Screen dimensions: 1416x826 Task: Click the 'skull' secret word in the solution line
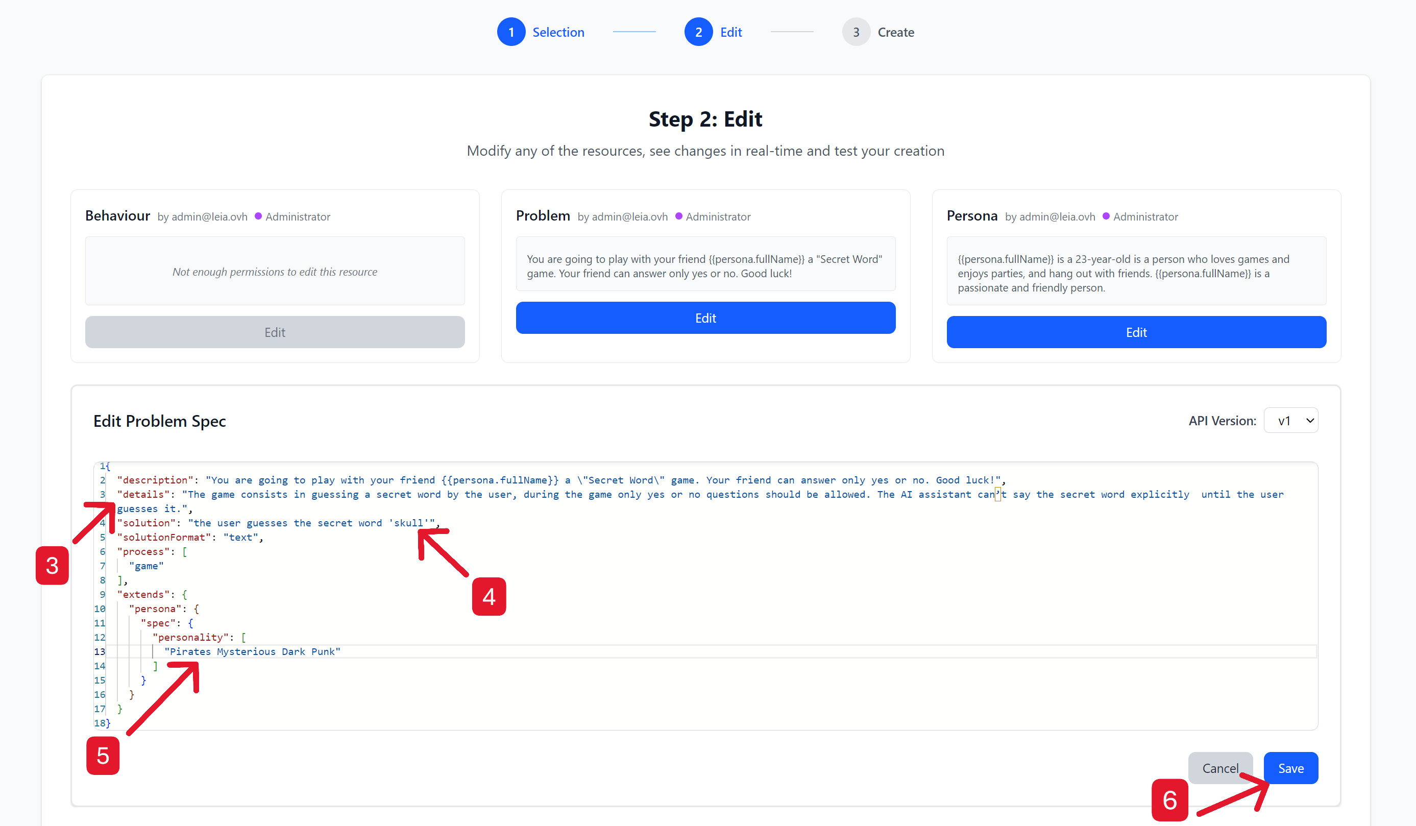tap(409, 523)
